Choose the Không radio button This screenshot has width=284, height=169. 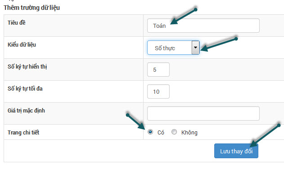(174, 132)
